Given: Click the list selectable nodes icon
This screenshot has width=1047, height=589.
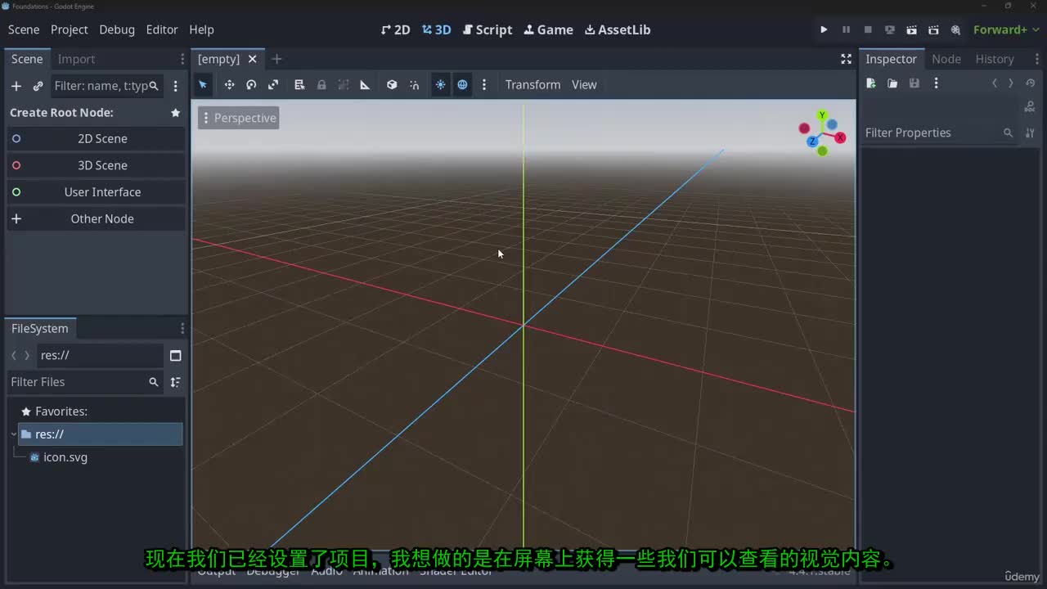Looking at the screenshot, I should click(x=299, y=84).
